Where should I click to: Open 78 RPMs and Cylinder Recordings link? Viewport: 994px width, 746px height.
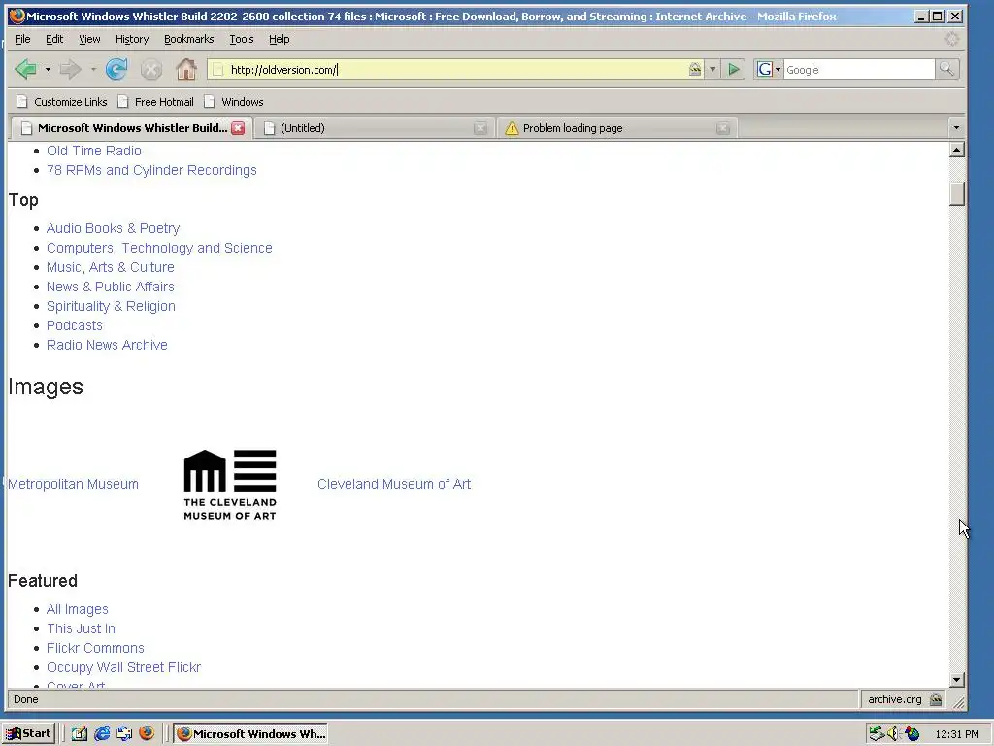click(x=151, y=170)
